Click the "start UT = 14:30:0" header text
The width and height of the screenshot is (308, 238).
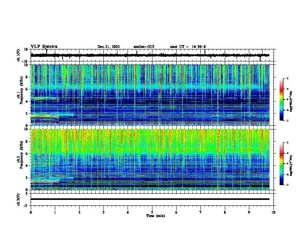coord(188,47)
